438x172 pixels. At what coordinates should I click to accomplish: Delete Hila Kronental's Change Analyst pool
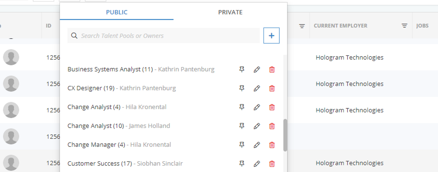[x=272, y=107]
